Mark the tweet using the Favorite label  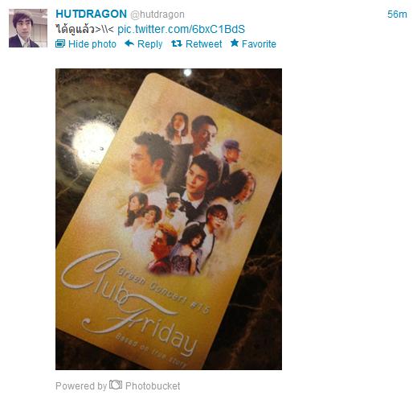pos(259,44)
